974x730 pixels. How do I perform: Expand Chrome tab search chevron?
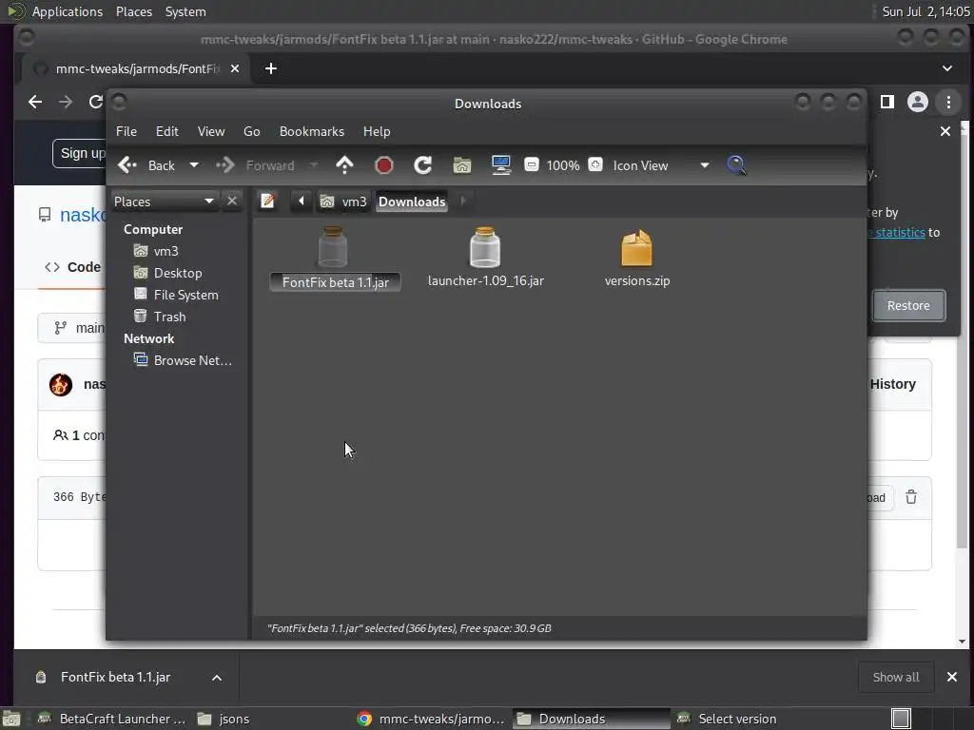point(947,68)
